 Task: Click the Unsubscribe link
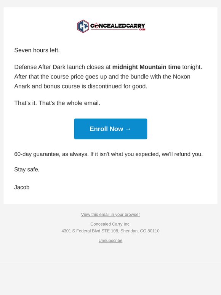tap(110, 240)
